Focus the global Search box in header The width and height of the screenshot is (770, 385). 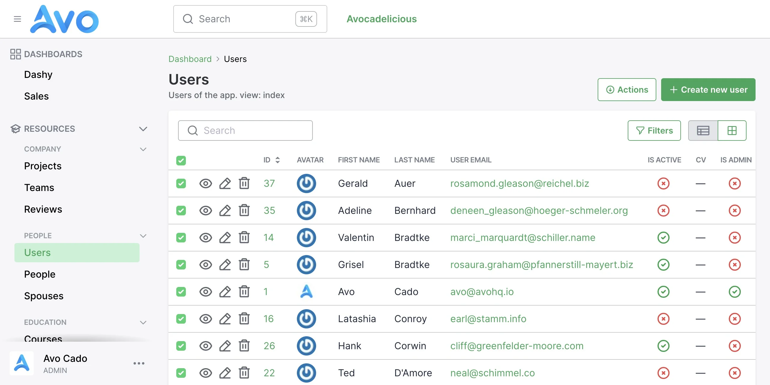coord(250,19)
